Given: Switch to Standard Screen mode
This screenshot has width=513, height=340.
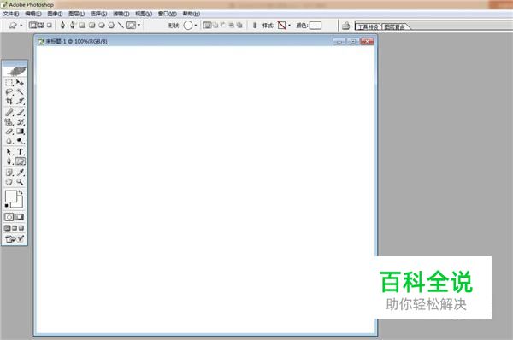Looking at the screenshot, I should (x=7, y=228).
